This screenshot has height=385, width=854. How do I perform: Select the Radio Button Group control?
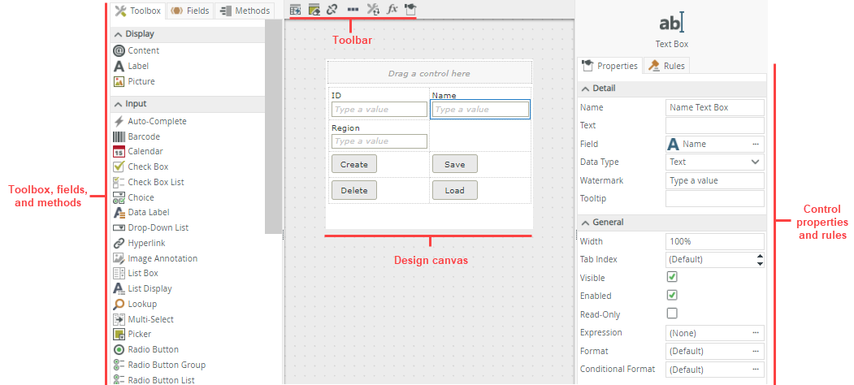coord(159,365)
